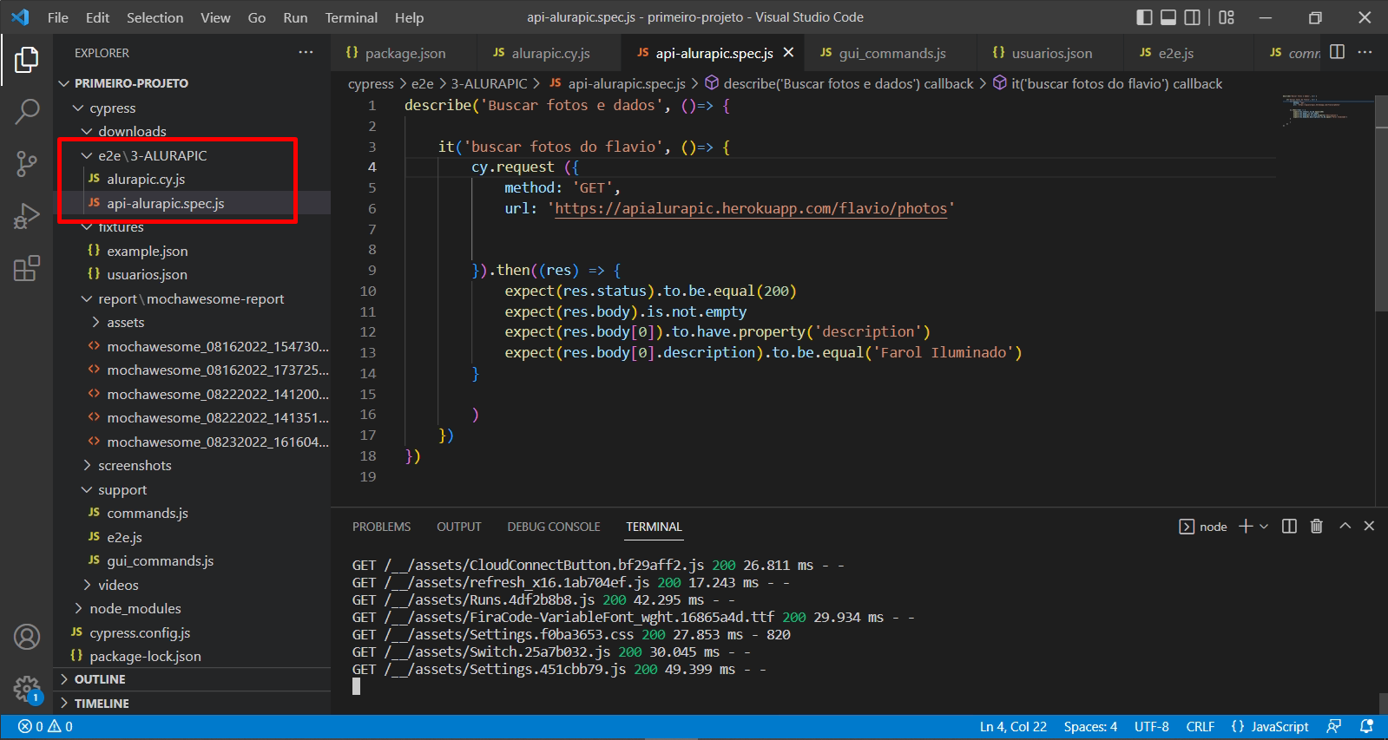Collapse the support folder

coord(192,489)
